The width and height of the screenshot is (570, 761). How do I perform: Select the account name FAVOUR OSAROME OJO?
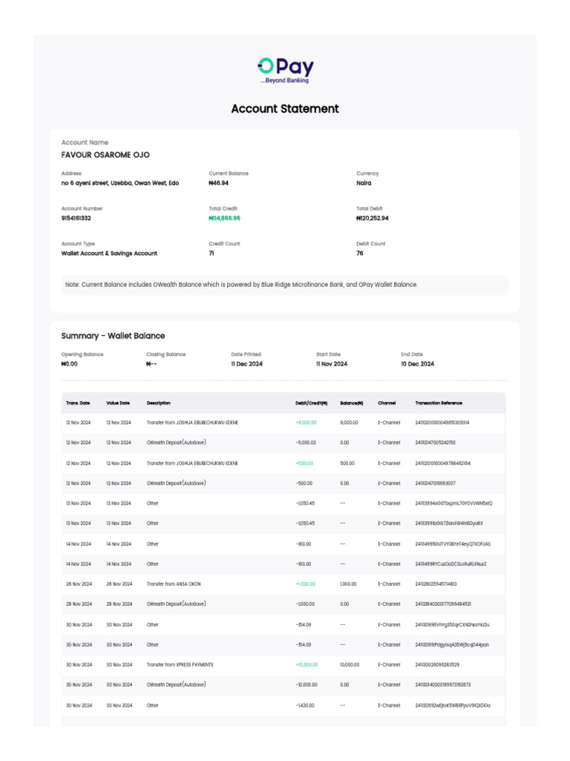tap(105, 155)
